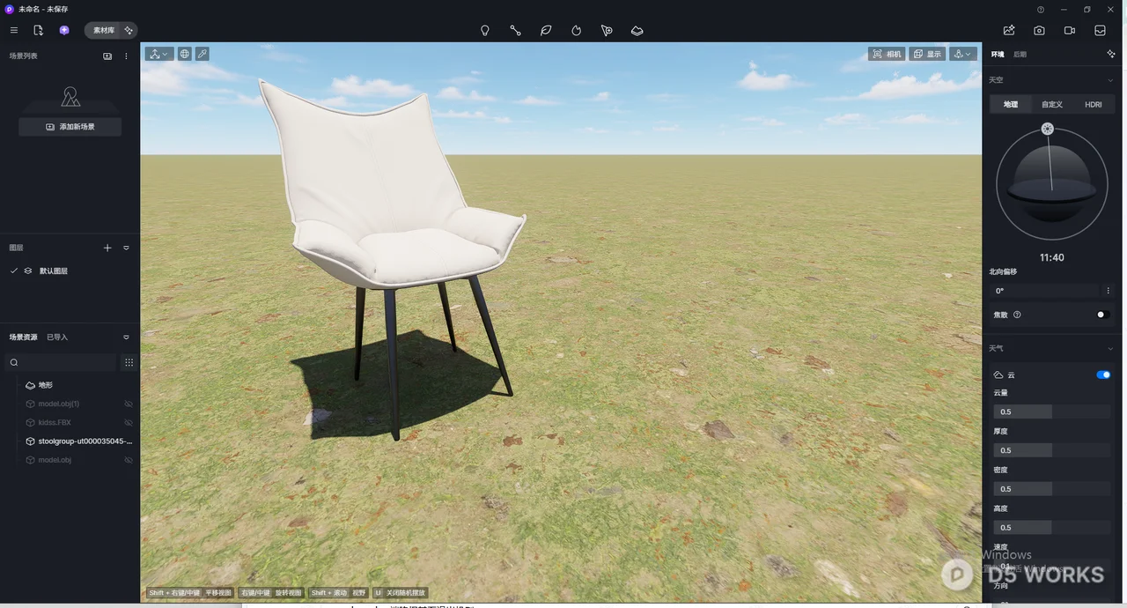Adjust the 厚度 slider
The image size is (1127, 608).
pos(1052,450)
